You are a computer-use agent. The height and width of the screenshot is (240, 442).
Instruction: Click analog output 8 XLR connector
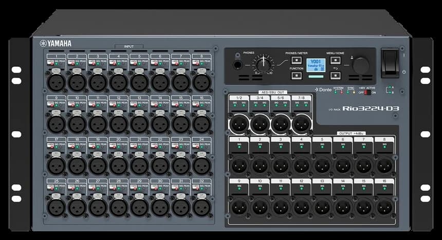tap(385, 166)
